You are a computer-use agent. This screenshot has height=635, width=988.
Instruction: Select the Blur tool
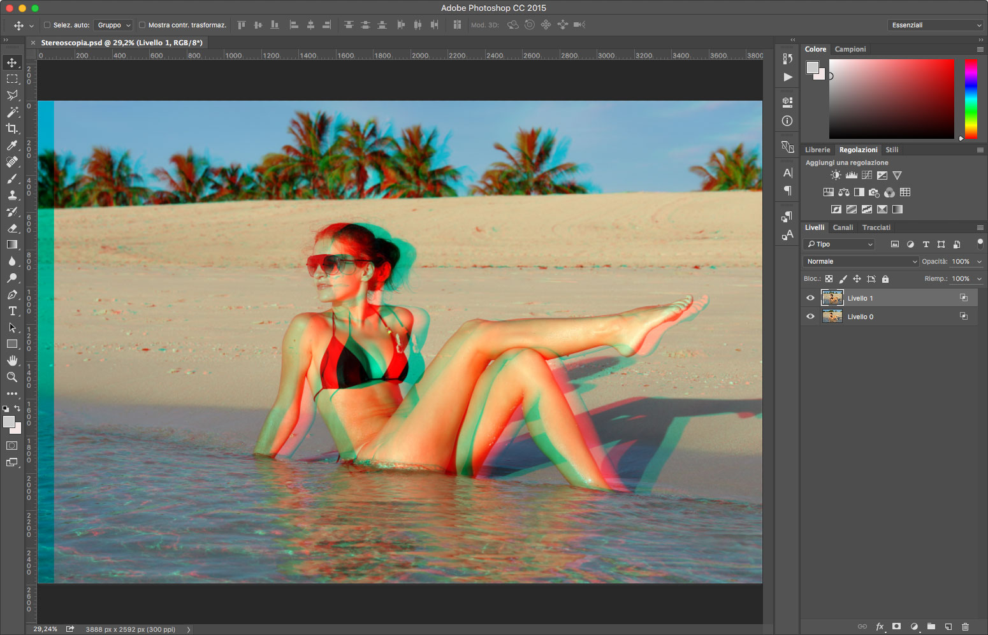[12, 261]
